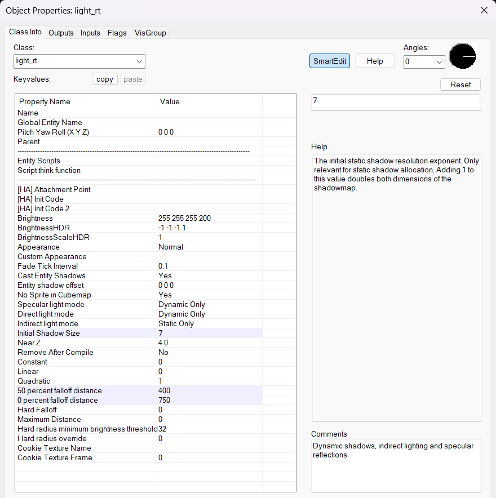Go to the VisGroup tab
496x498 pixels.
150,33
